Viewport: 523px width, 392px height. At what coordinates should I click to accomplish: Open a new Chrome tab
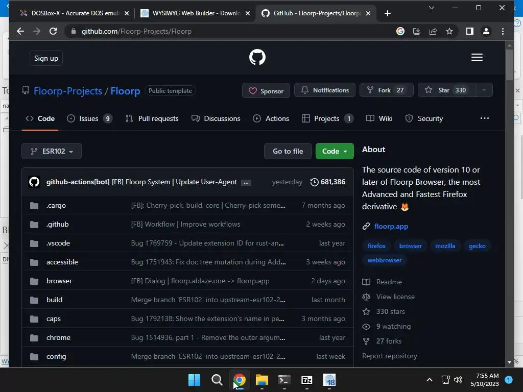[387, 13]
